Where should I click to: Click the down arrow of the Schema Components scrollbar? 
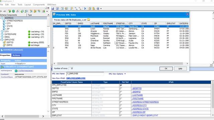point(48,46)
